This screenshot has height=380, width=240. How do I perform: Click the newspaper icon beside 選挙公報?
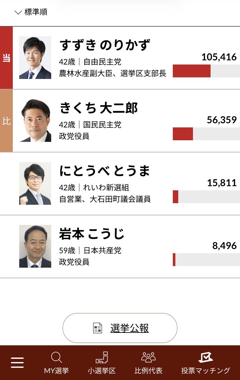(98, 328)
